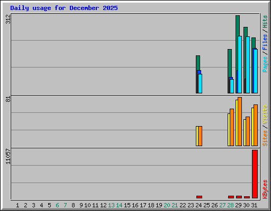
Task: Click day number 20 on the axis
Action: tap(167, 205)
